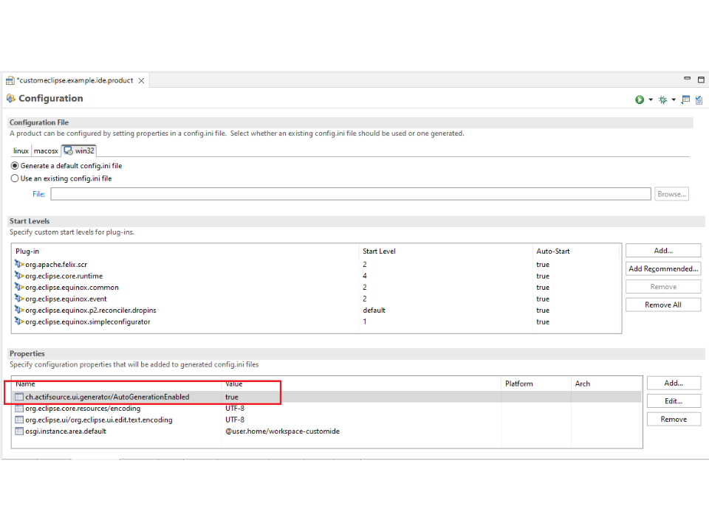Screen dimensions: 709x531
Task: Click Add Recommended start levels button
Action: [662, 268]
